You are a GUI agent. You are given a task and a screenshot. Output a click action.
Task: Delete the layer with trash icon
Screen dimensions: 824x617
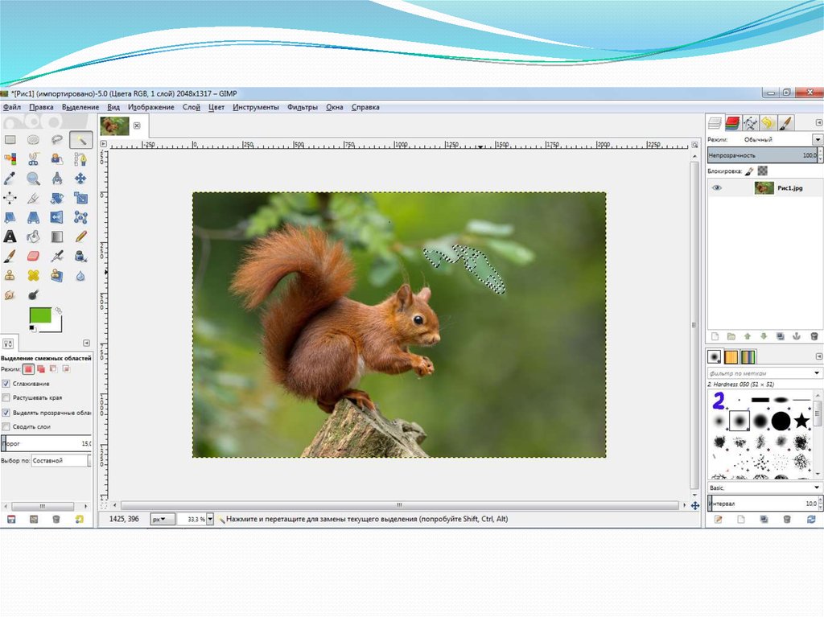click(x=814, y=336)
